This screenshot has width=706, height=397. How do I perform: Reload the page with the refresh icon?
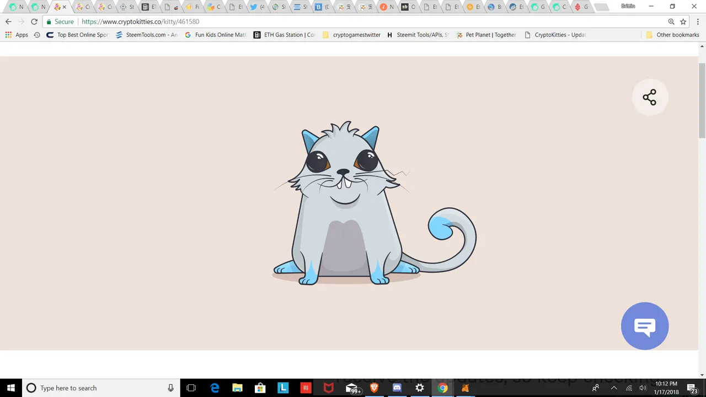click(x=34, y=22)
